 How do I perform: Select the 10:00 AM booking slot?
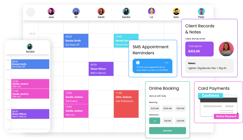point(167,108)
